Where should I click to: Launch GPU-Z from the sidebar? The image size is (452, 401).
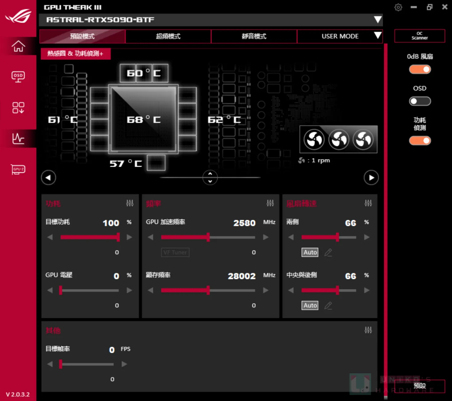[x=18, y=169]
